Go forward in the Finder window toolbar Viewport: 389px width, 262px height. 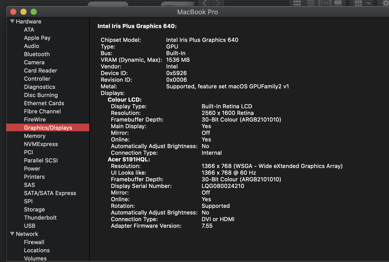pos(217,3)
